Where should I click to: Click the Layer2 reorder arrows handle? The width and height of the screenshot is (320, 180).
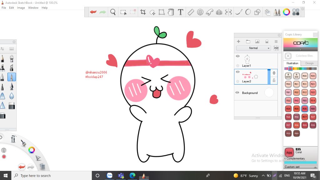point(274,73)
